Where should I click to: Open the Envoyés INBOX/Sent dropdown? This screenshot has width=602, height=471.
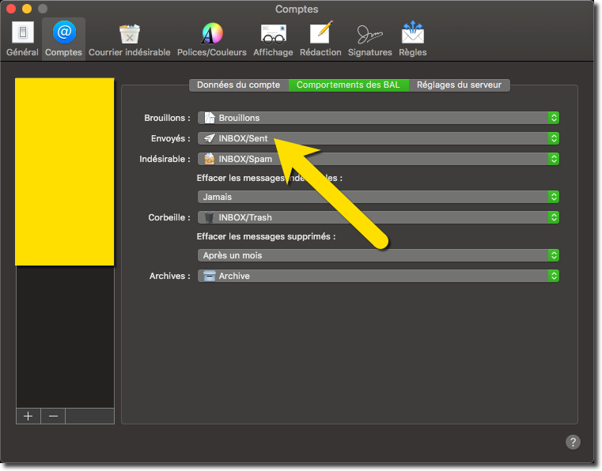pyautogui.click(x=378, y=138)
